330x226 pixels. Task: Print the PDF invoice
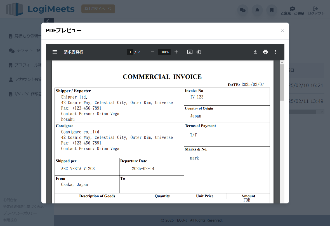pos(265,52)
